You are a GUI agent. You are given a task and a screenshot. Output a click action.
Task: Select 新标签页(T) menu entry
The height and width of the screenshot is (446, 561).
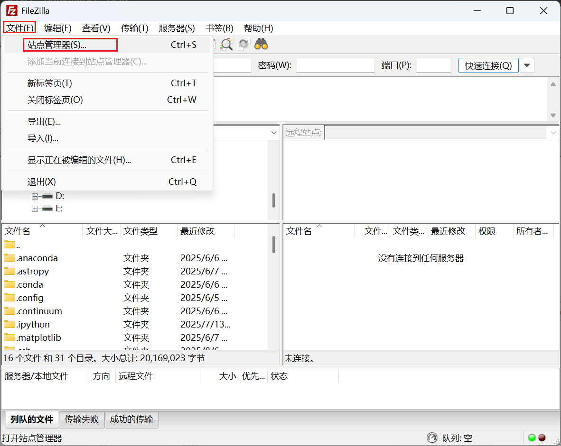pos(107,83)
